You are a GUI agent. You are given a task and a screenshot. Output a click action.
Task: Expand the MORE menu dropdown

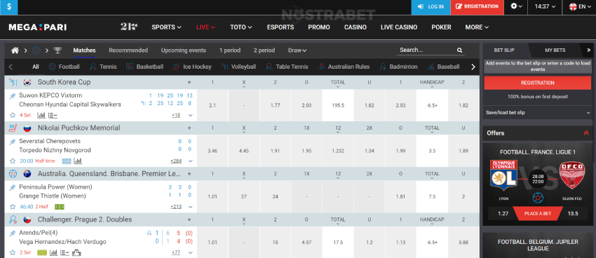pyautogui.click(x=477, y=27)
